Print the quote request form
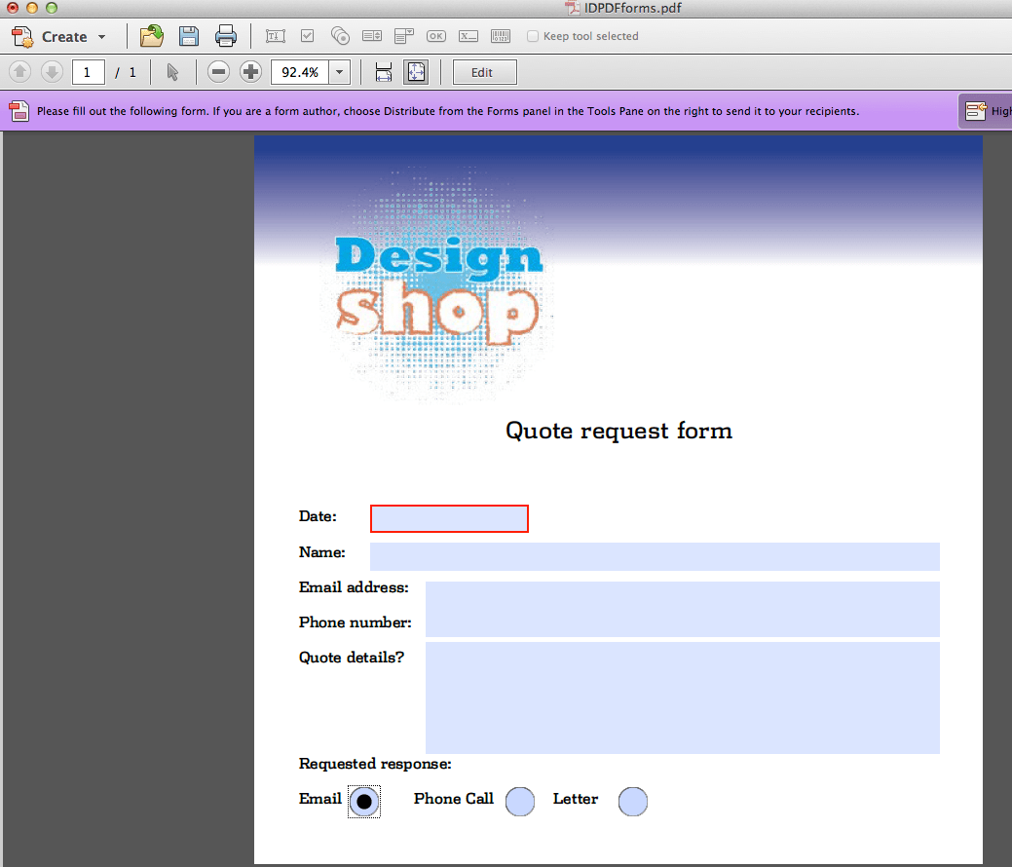 [x=226, y=35]
